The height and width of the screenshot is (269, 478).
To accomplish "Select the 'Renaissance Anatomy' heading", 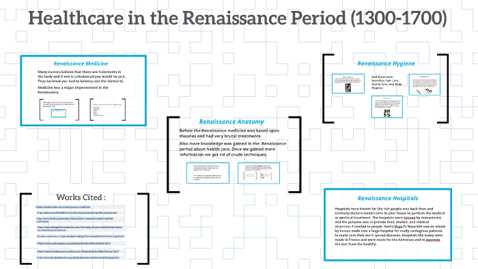I will (x=231, y=122).
